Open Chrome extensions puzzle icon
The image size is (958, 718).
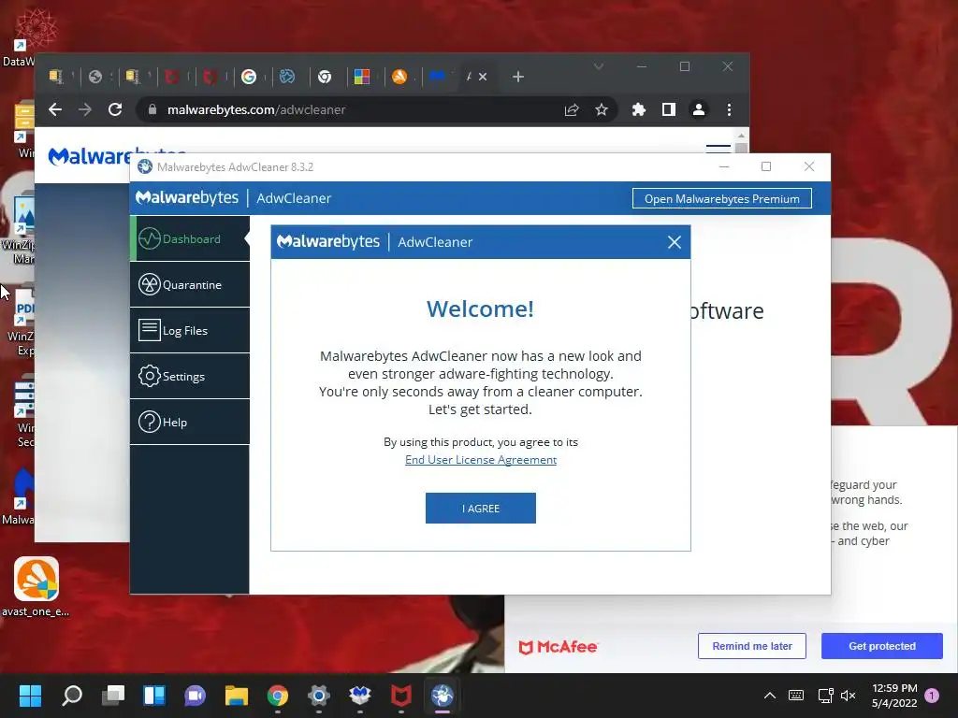pos(638,110)
